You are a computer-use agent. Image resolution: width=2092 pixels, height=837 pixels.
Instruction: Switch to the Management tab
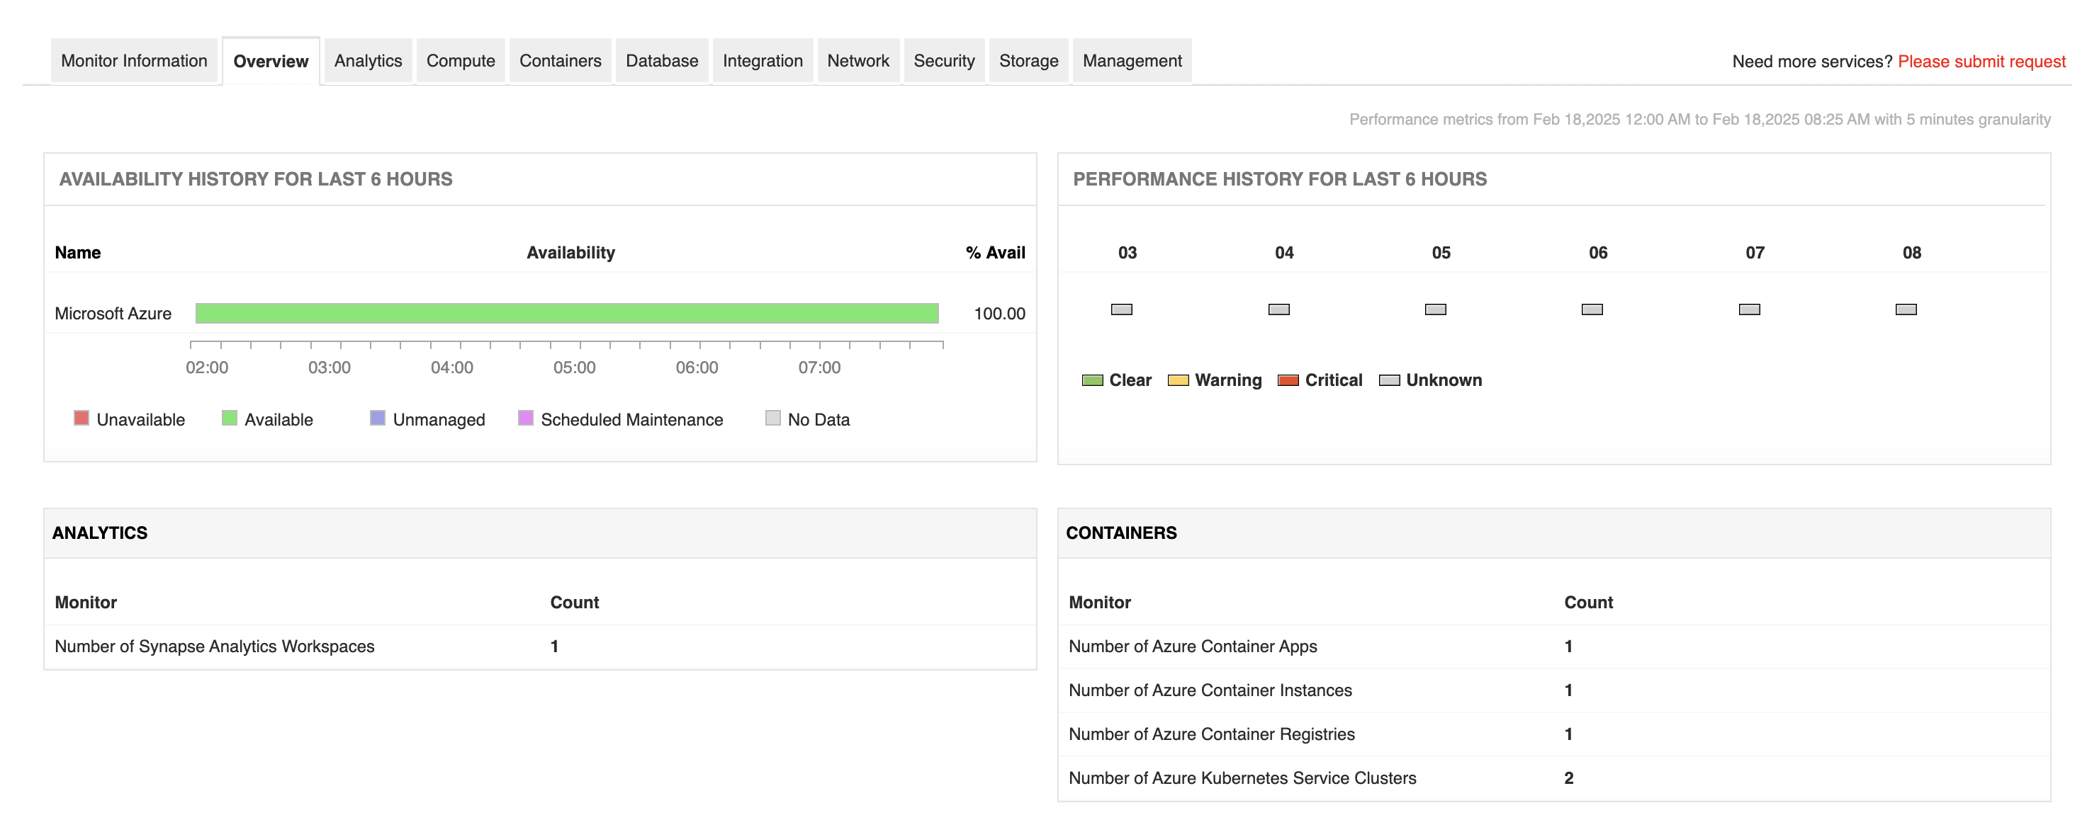coord(1132,60)
